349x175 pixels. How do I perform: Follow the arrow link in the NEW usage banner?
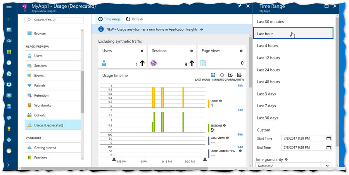coord(201,29)
